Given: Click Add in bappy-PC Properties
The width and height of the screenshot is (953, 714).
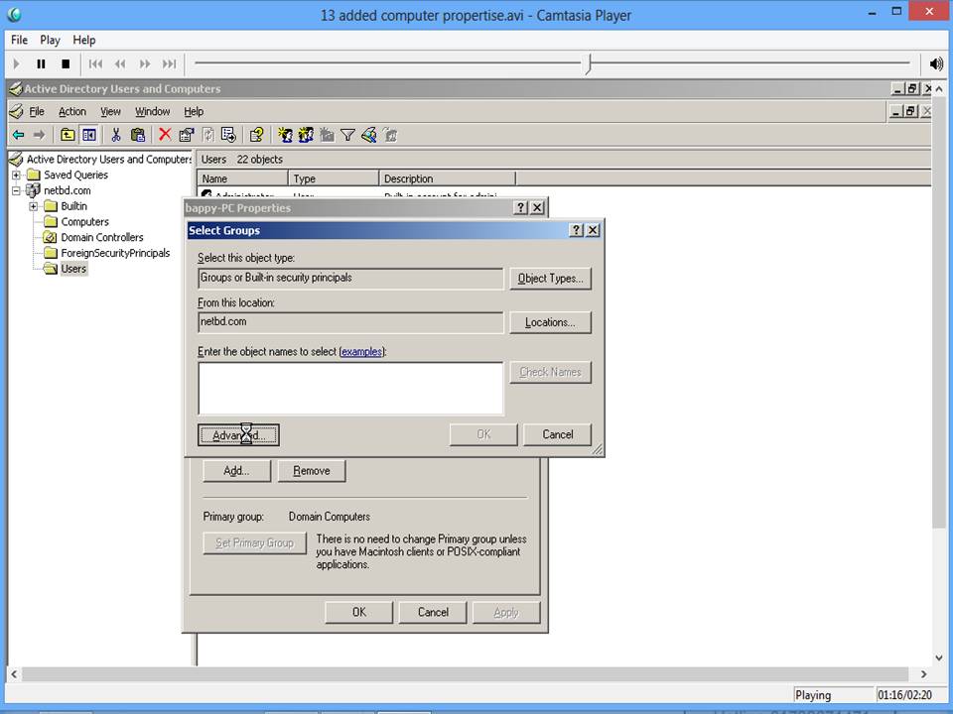Looking at the screenshot, I should coord(236,471).
